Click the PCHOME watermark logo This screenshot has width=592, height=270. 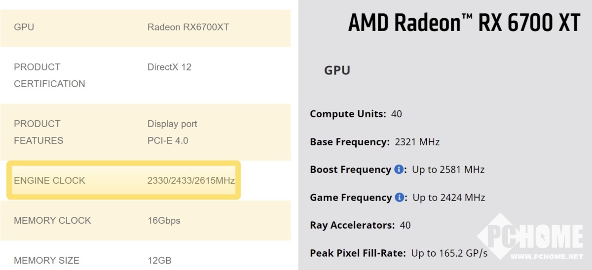point(530,236)
